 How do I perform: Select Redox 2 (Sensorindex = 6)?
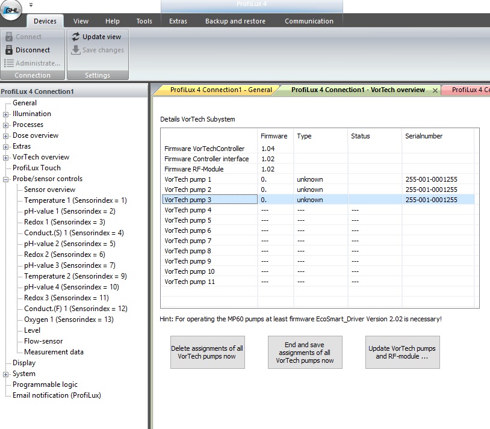(x=64, y=255)
